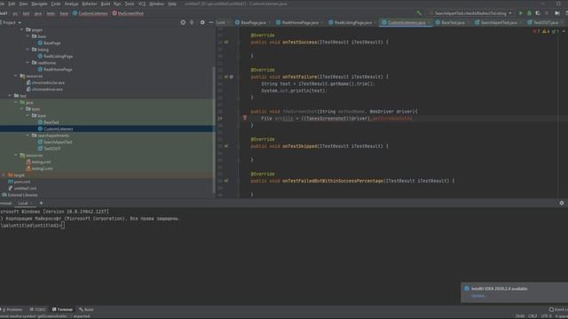Click the project structure folder icon in toolbar

click(557, 13)
